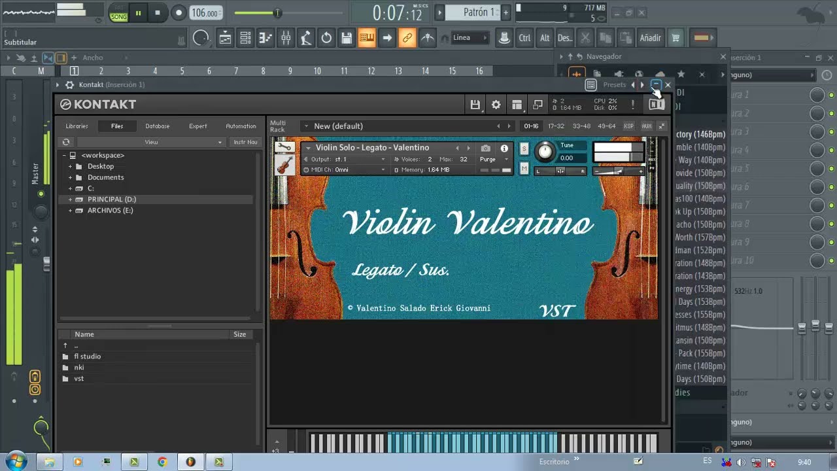Click the microphone recording icon in toolbar
Screen dimensions: 837x471
coord(306,38)
